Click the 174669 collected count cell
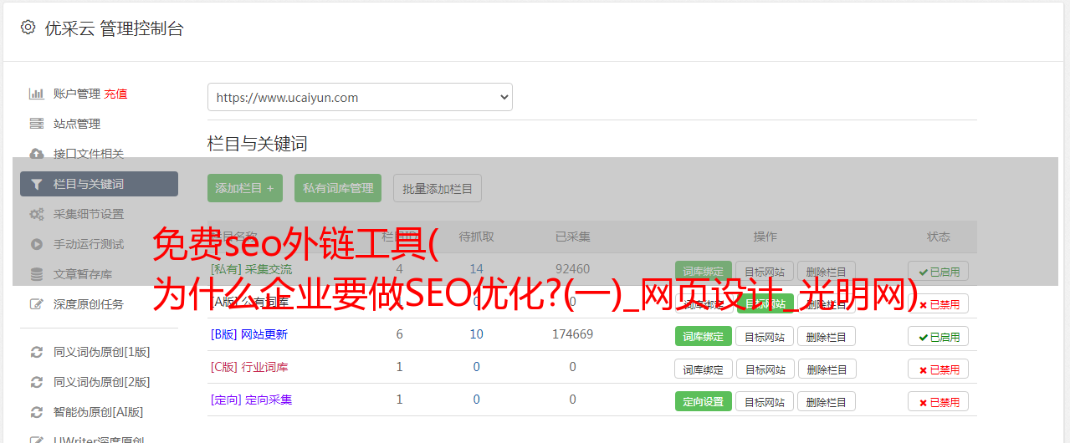1070x443 pixels. click(x=573, y=334)
